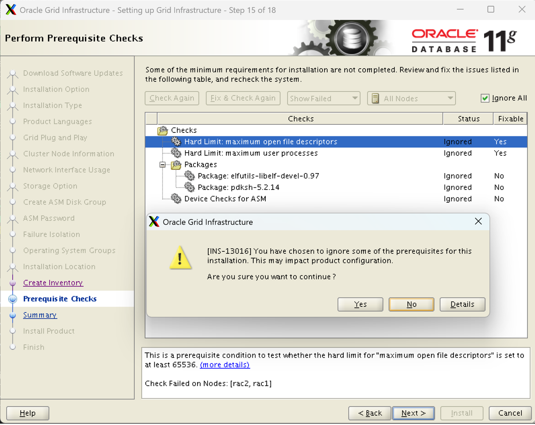Click Ignored status for pdksh-5.2.14
Image resolution: width=535 pixels, height=425 pixels.
[x=457, y=188]
